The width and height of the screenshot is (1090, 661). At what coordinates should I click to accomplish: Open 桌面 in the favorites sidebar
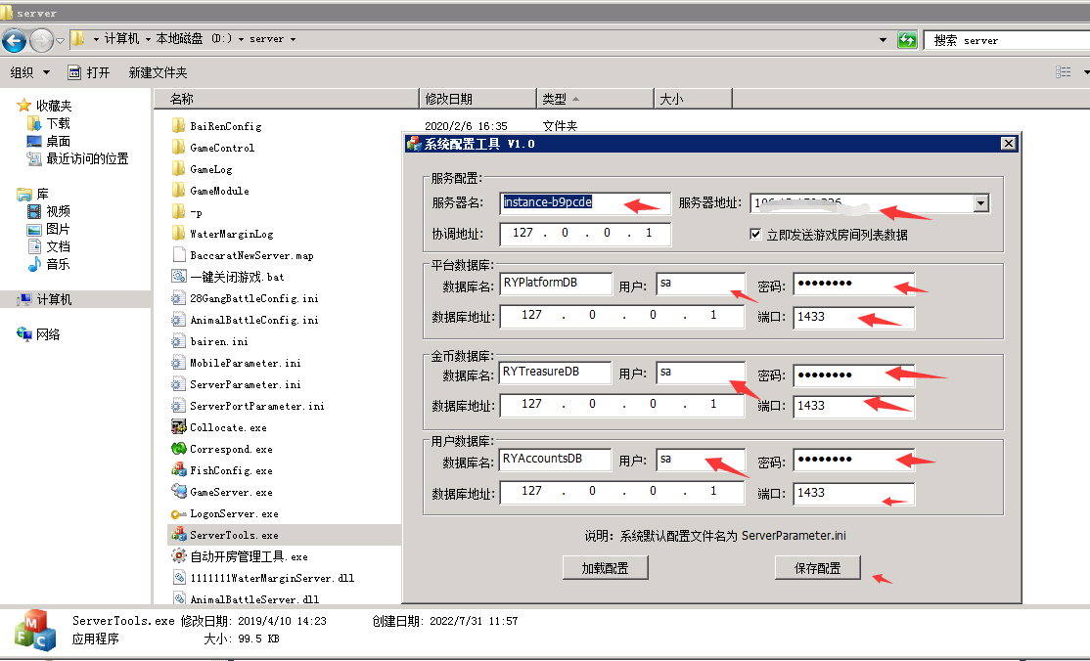click(58, 141)
